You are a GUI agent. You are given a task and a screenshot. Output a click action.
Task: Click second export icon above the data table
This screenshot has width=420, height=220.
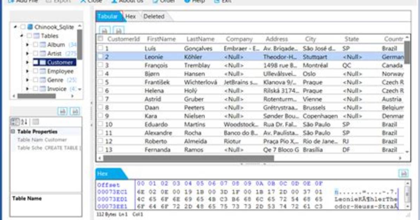tap(119, 30)
